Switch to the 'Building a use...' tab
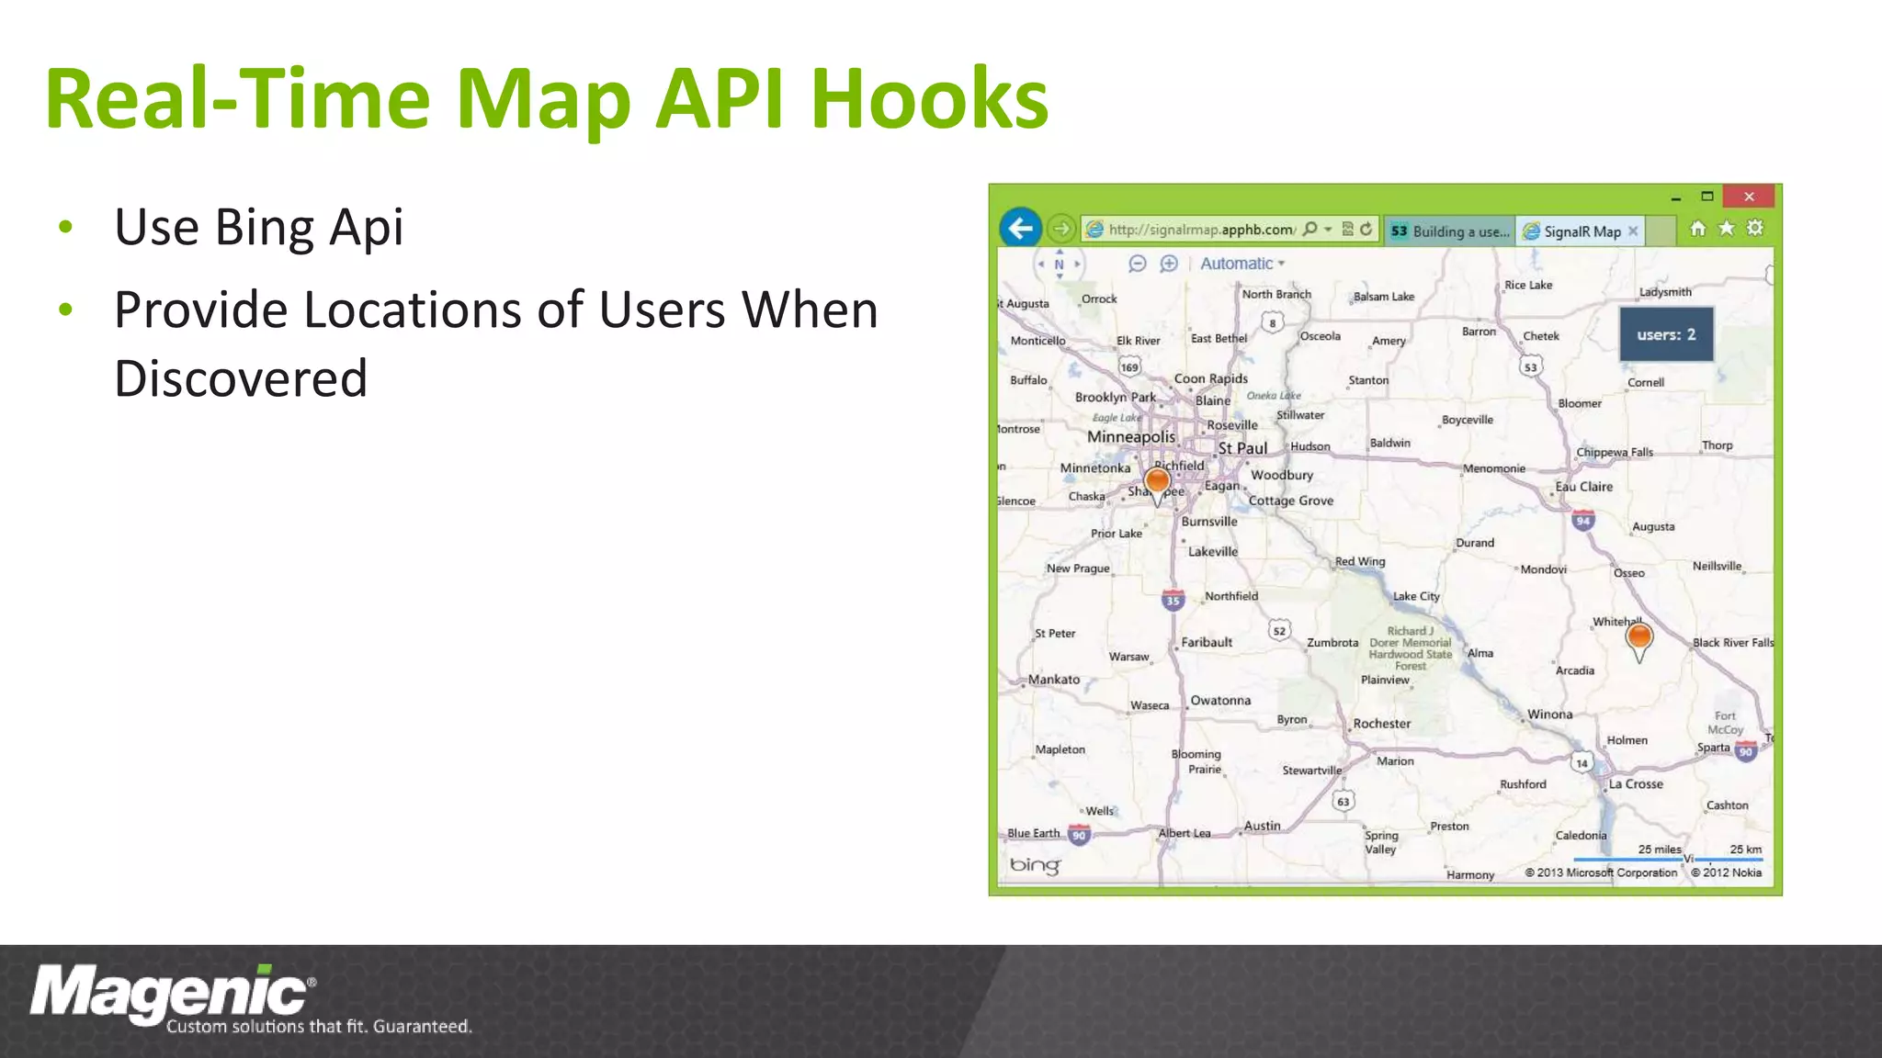 (1449, 231)
